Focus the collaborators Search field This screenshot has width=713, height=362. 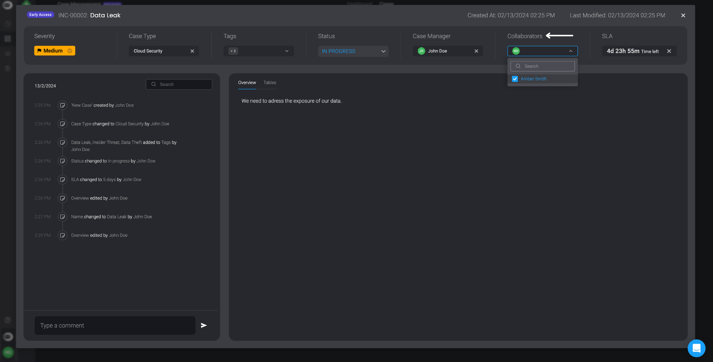[x=543, y=66]
